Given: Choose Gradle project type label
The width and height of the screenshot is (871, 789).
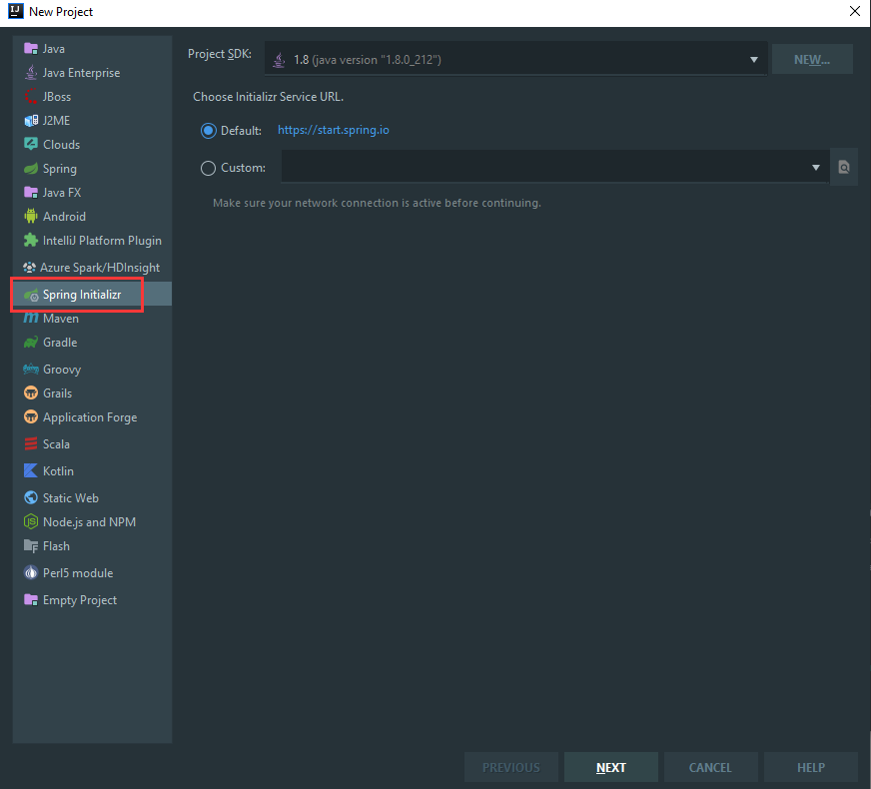Looking at the screenshot, I should pyautogui.click(x=60, y=342).
